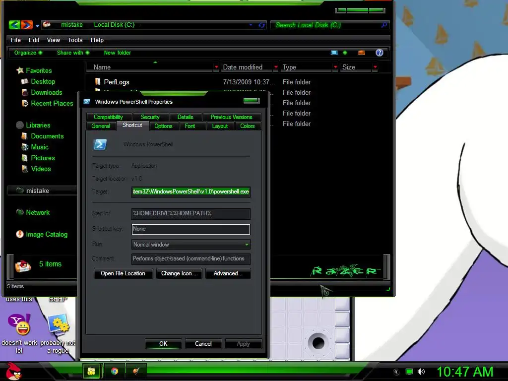Click the search magnifier icon
508x381 pixels.
(x=384, y=25)
